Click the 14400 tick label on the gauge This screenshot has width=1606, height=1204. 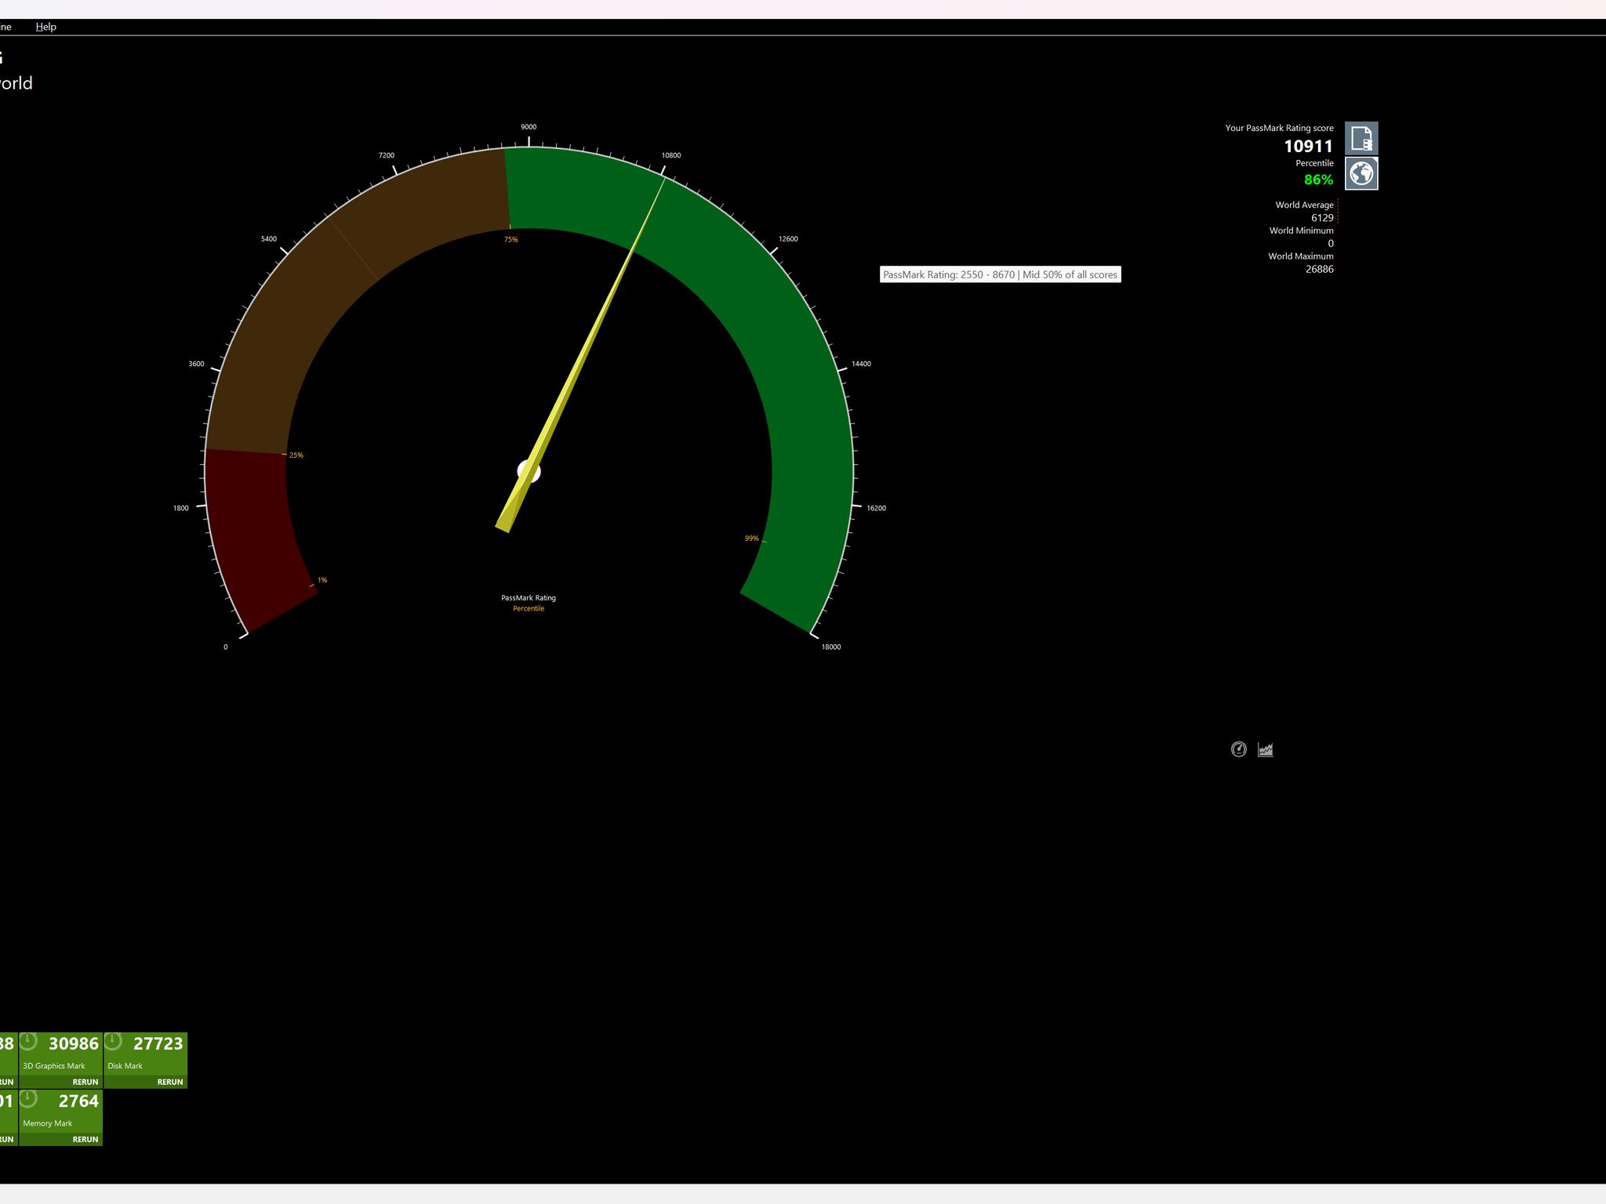tap(861, 364)
